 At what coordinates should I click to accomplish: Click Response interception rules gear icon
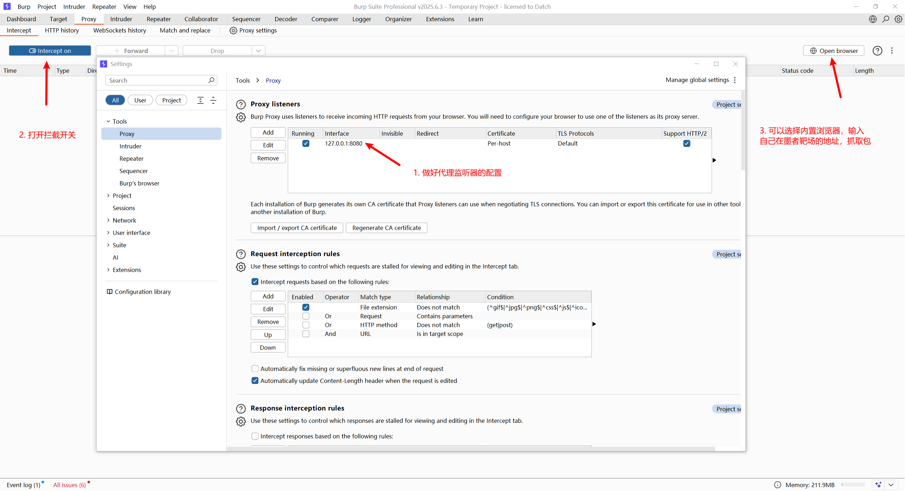pyautogui.click(x=241, y=421)
